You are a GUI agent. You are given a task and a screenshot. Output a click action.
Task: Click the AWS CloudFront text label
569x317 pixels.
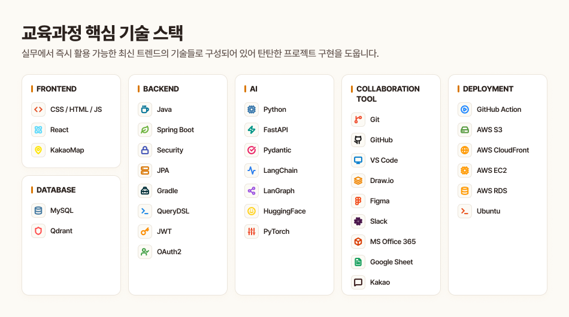pyautogui.click(x=503, y=150)
